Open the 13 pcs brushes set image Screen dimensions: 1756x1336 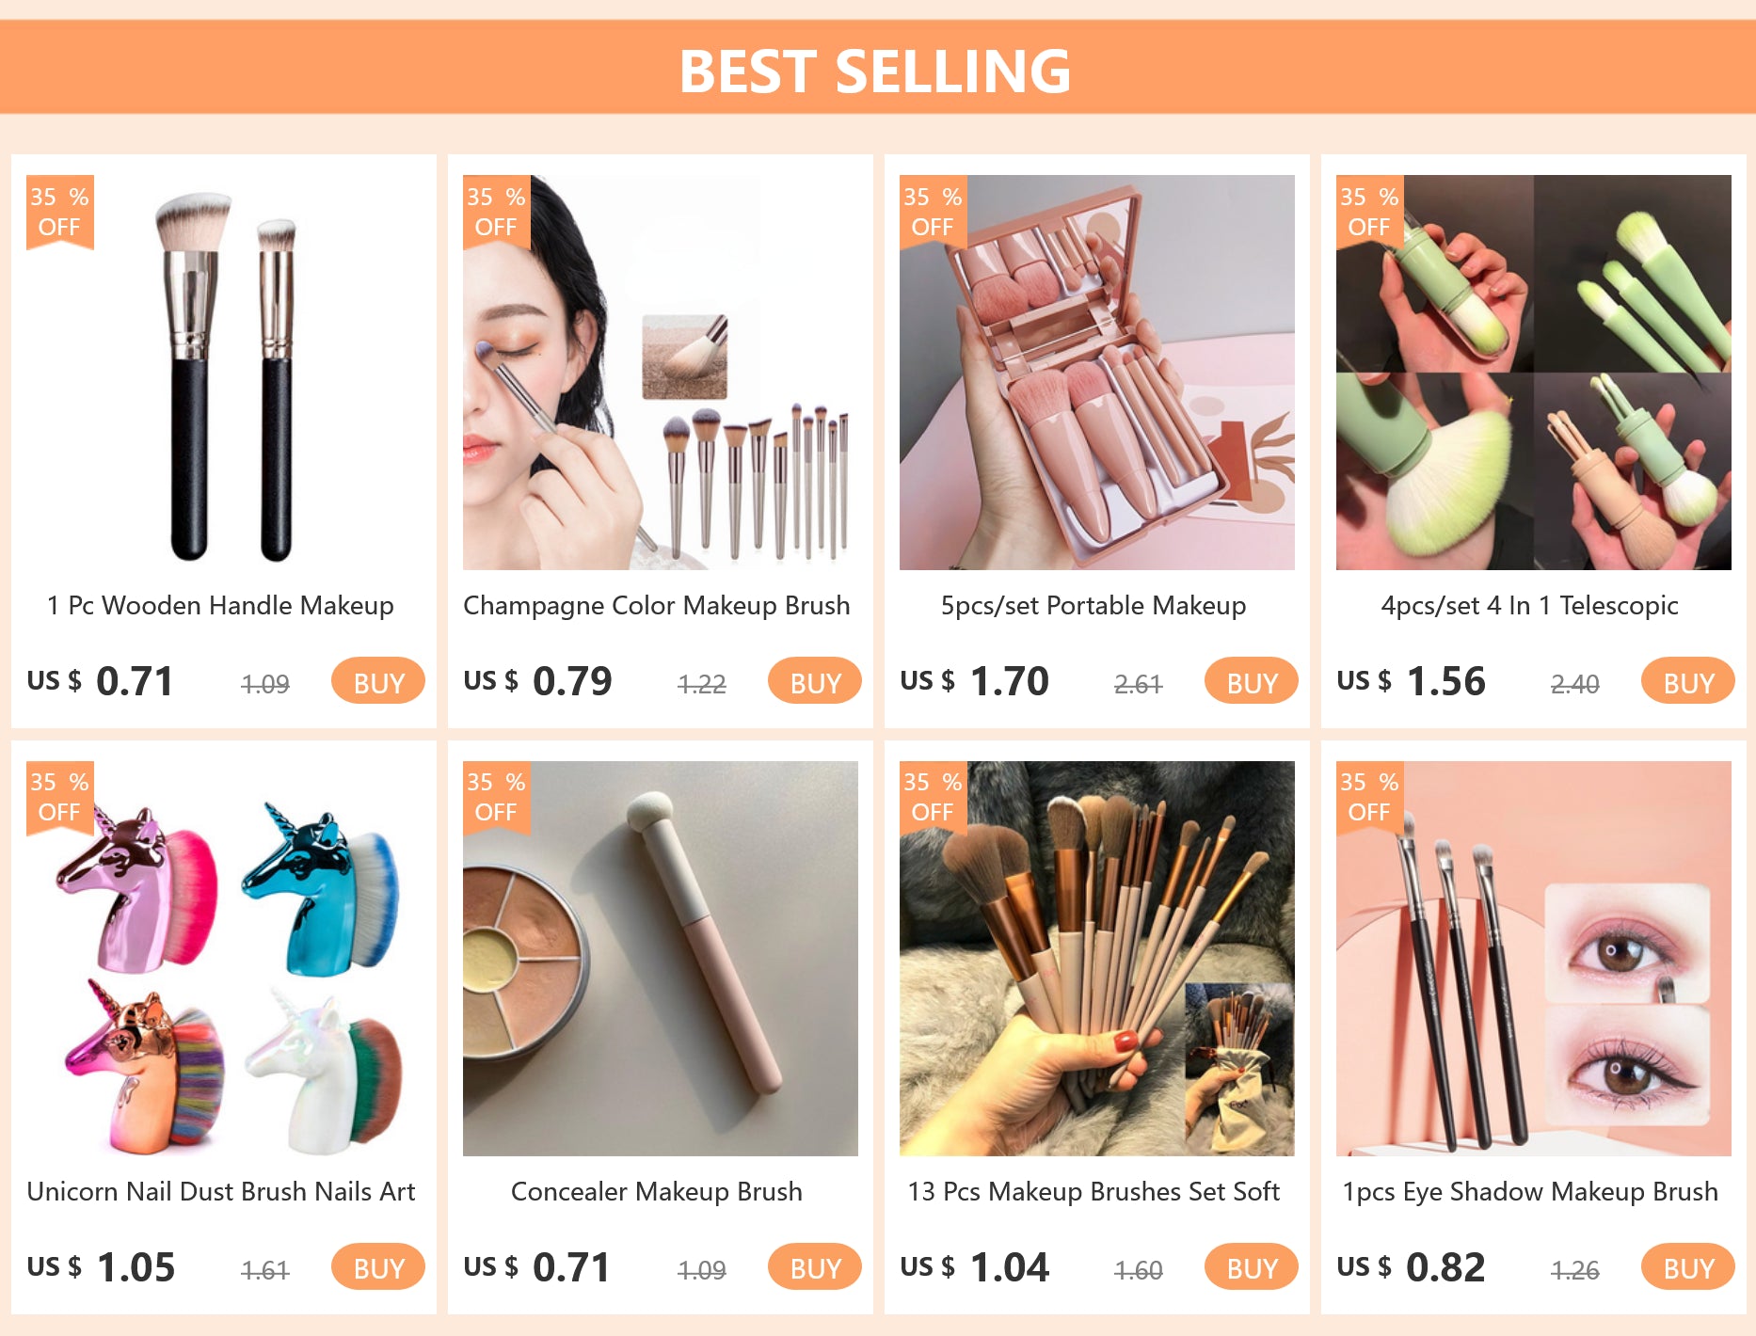[x=1097, y=959]
